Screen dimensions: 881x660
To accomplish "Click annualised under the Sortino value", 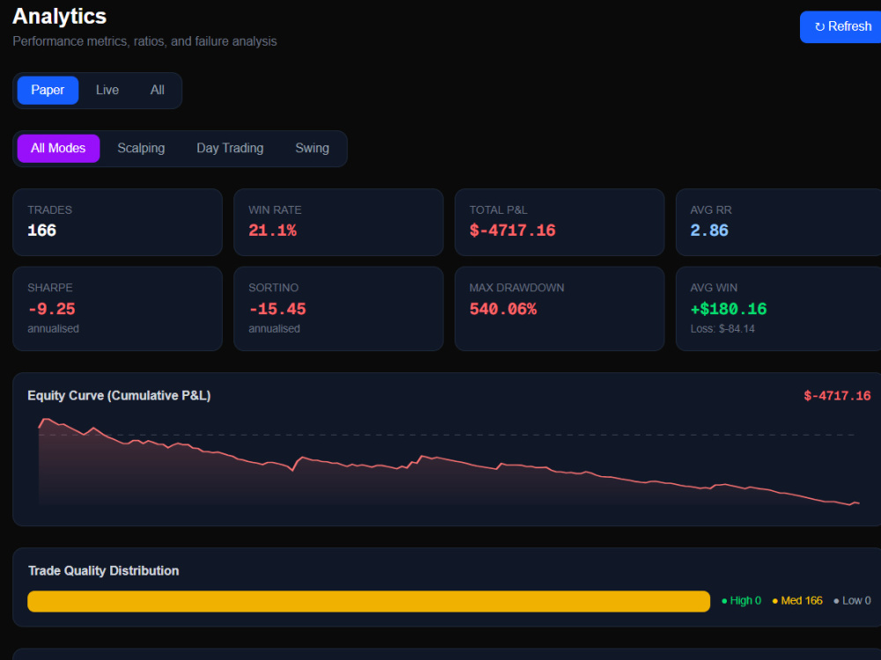I will pyautogui.click(x=274, y=329).
